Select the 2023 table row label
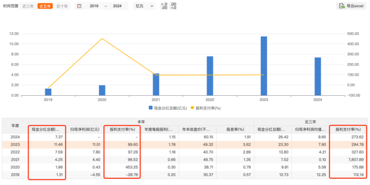The image size is (370, 185). [15, 145]
